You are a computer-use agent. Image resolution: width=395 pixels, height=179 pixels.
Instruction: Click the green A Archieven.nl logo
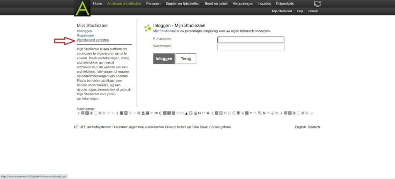pyautogui.click(x=82, y=8)
